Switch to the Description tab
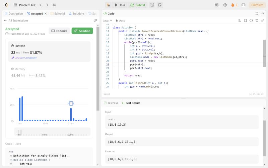Viewport: 268px width, 168px height. (14, 14)
